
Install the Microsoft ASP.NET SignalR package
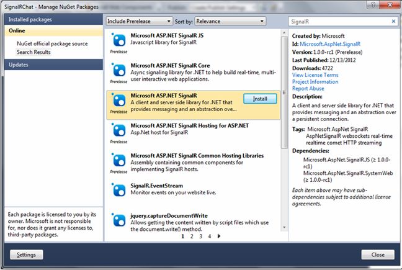pos(260,99)
